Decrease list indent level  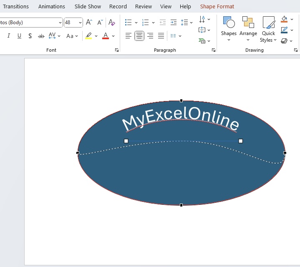[x=163, y=23]
